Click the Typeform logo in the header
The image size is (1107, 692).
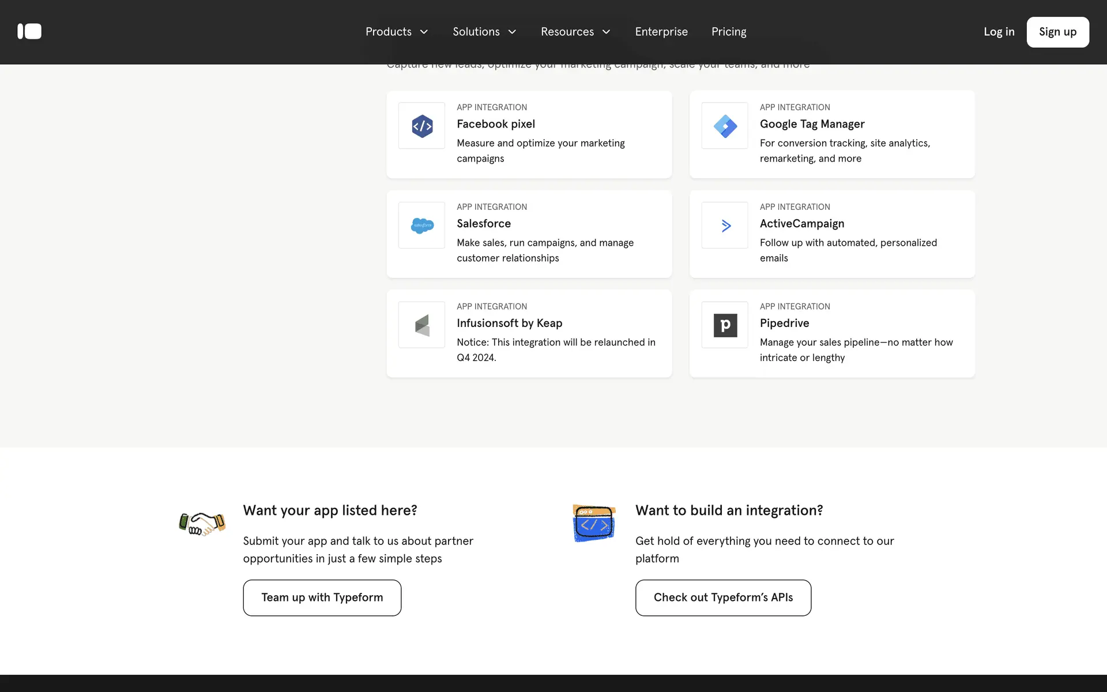click(x=29, y=32)
